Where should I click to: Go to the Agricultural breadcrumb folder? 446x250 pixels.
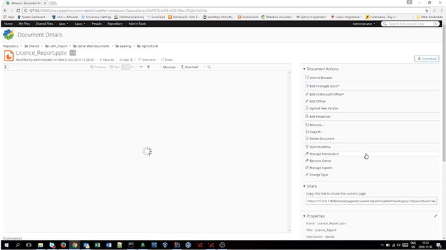[148, 46]
